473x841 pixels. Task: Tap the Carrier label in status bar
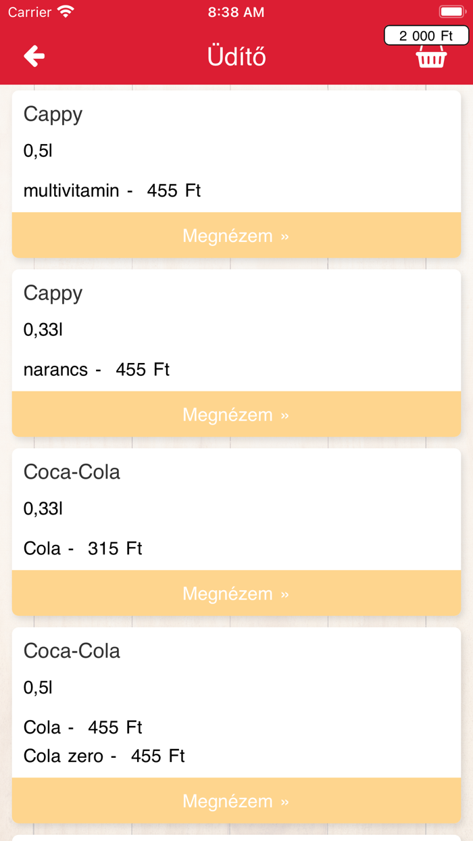pos(28,11)
